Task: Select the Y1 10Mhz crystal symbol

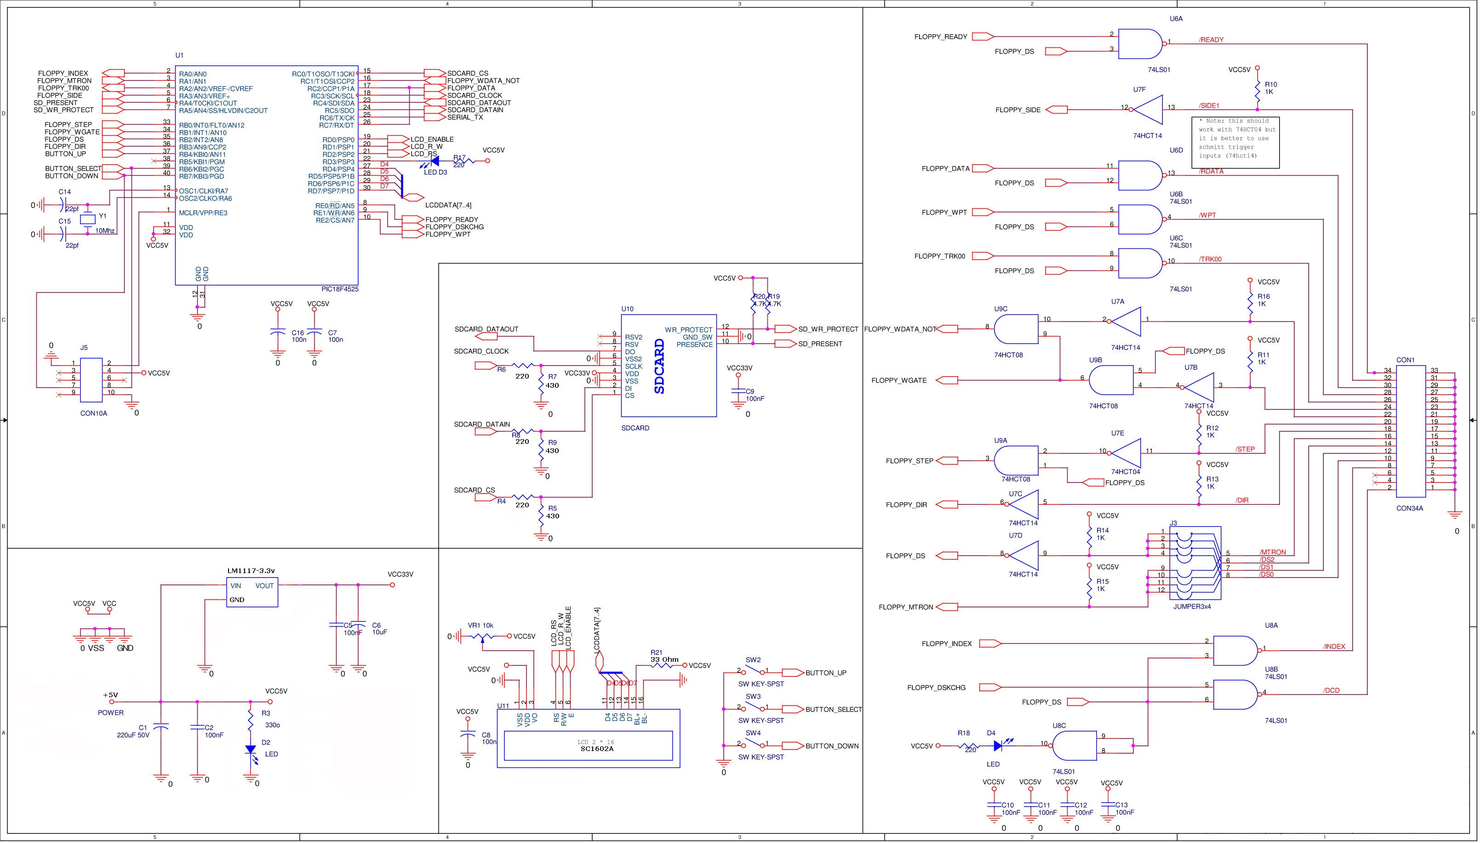Action: [87, 219]
